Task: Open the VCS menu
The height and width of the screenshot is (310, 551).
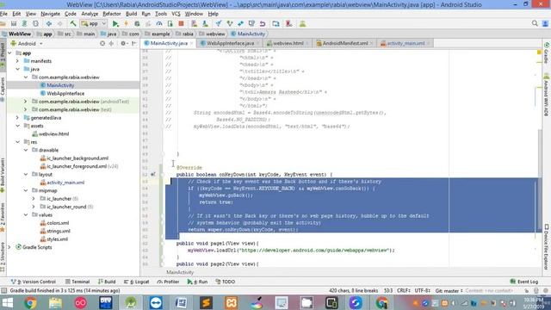Action: [x=176, y=14]
